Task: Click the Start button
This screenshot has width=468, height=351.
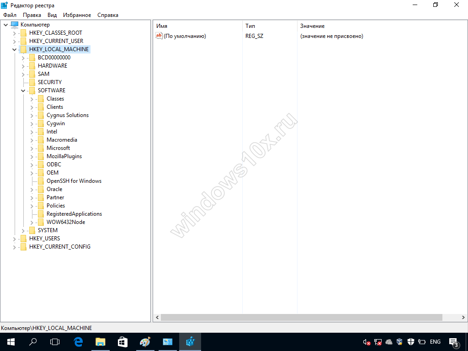Action: click(11, 342)
